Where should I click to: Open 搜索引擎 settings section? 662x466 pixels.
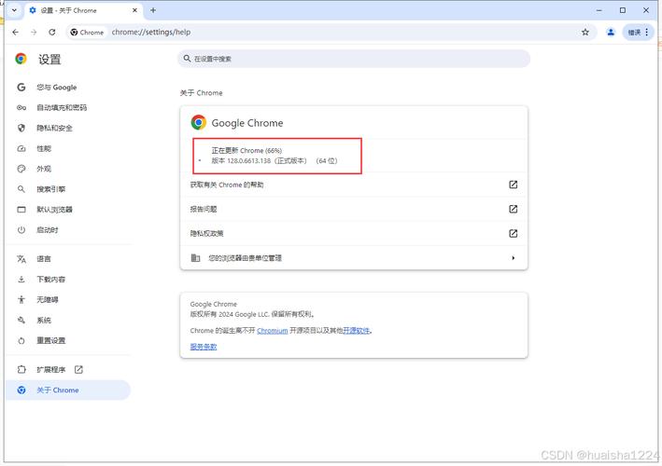pos(51,189)
